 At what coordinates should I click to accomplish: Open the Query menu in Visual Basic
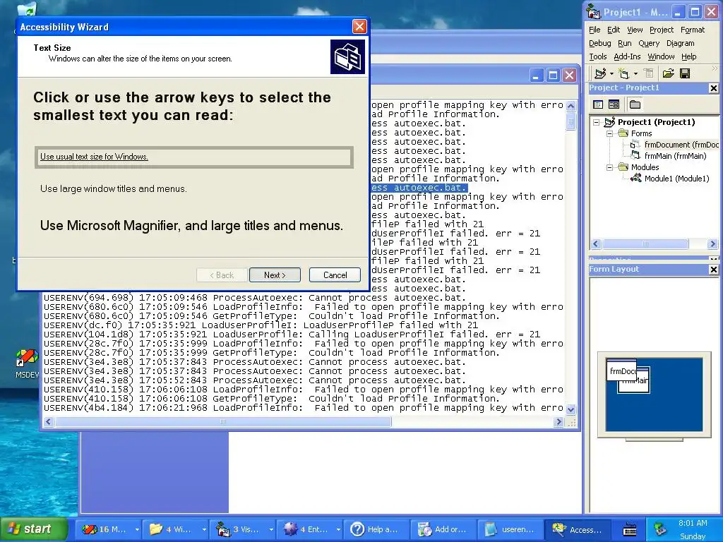[x=649, y=43]
